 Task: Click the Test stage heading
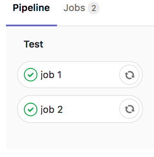tap(34, 44)
